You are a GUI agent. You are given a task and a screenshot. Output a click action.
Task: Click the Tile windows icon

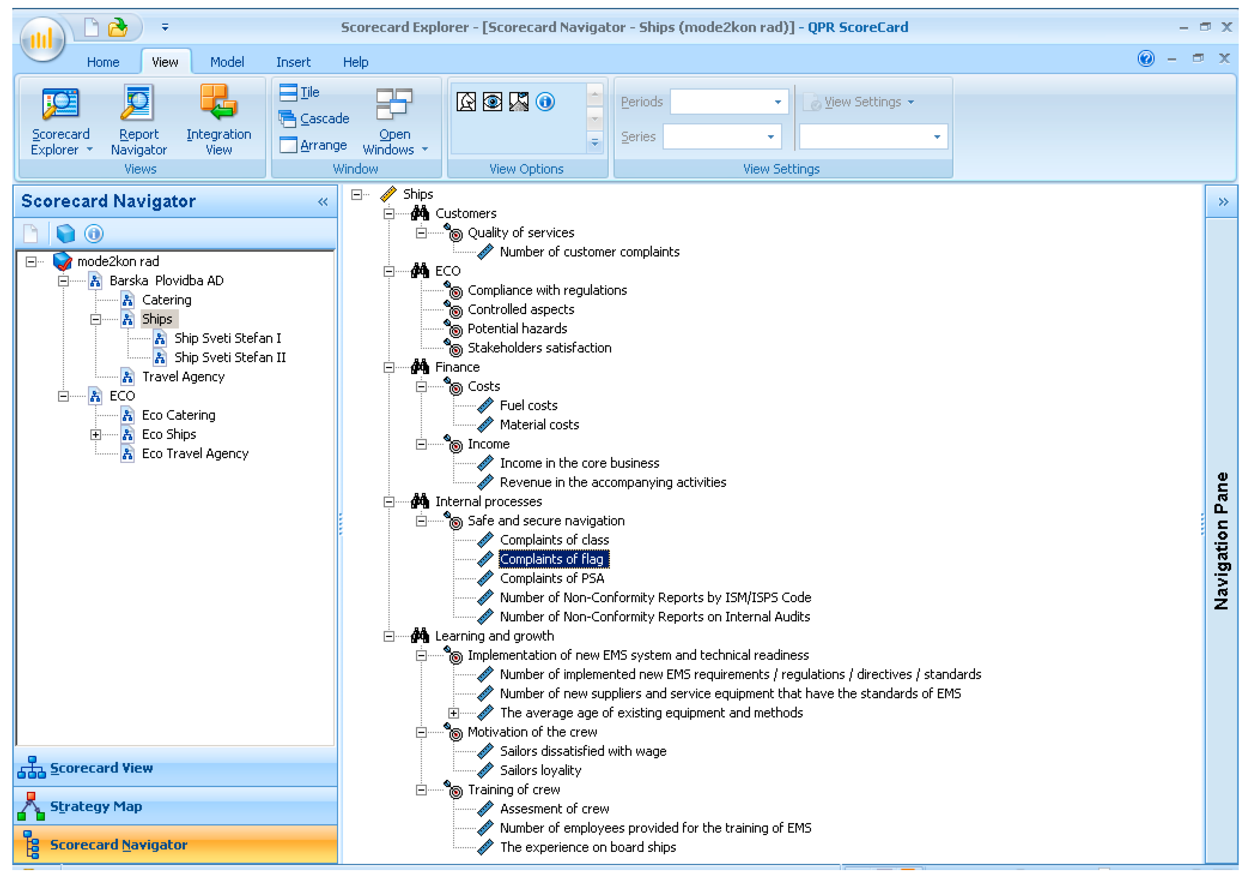tap(288, 92)
